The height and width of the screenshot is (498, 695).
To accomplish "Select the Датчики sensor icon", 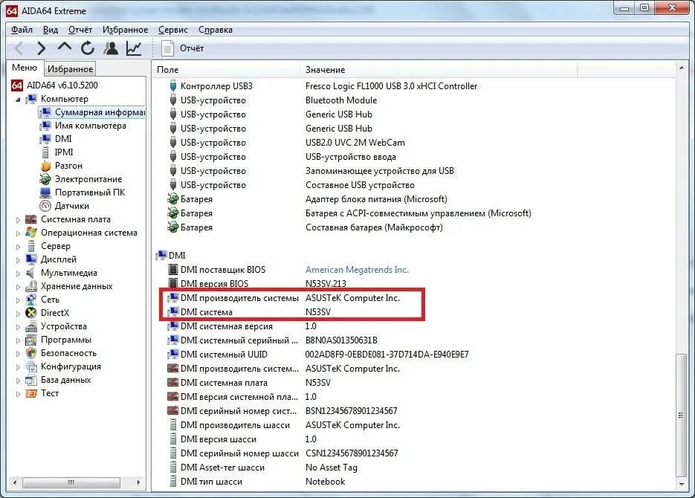I will point(45,206).
